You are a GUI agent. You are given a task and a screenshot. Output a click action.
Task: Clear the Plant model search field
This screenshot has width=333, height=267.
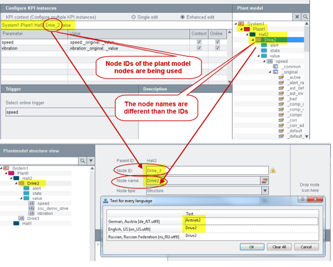tap(297, 17)
